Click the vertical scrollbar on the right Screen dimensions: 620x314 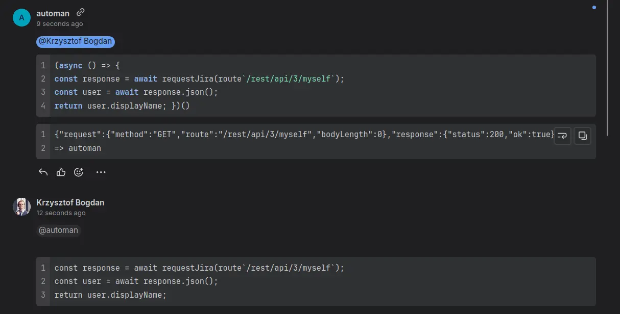607,66
